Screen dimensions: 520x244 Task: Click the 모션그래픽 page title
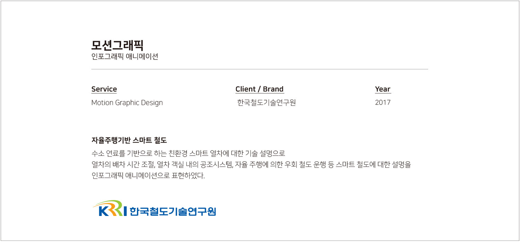pos(117,45)
